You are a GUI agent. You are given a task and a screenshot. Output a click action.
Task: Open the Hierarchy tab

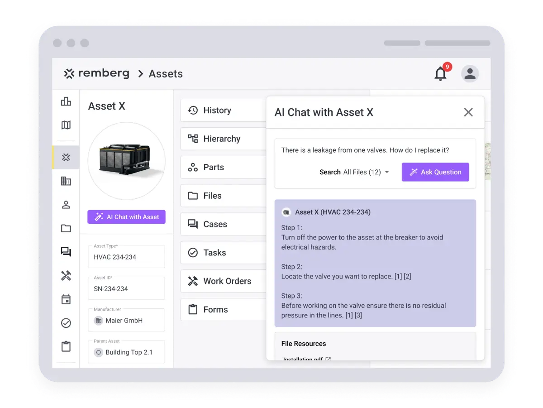pos(224,139)
